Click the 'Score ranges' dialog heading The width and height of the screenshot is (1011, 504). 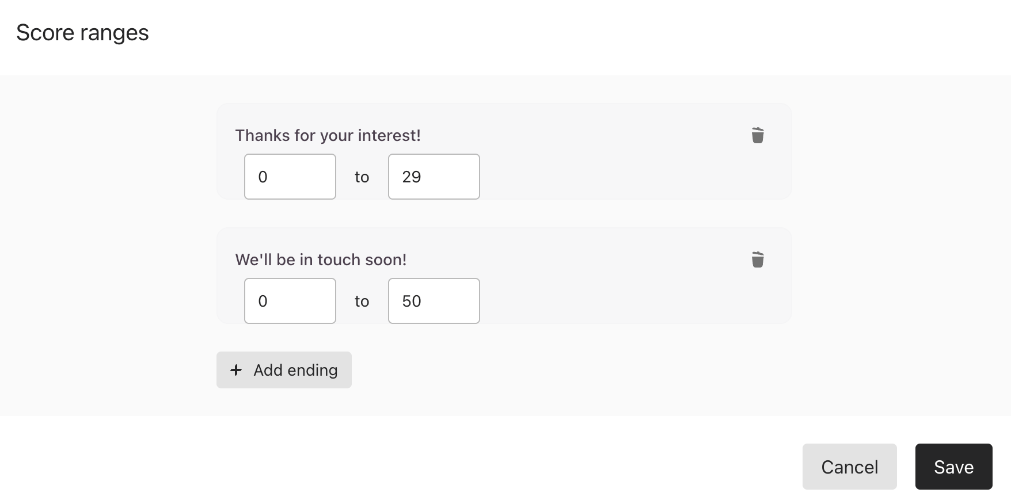point(82,33)
